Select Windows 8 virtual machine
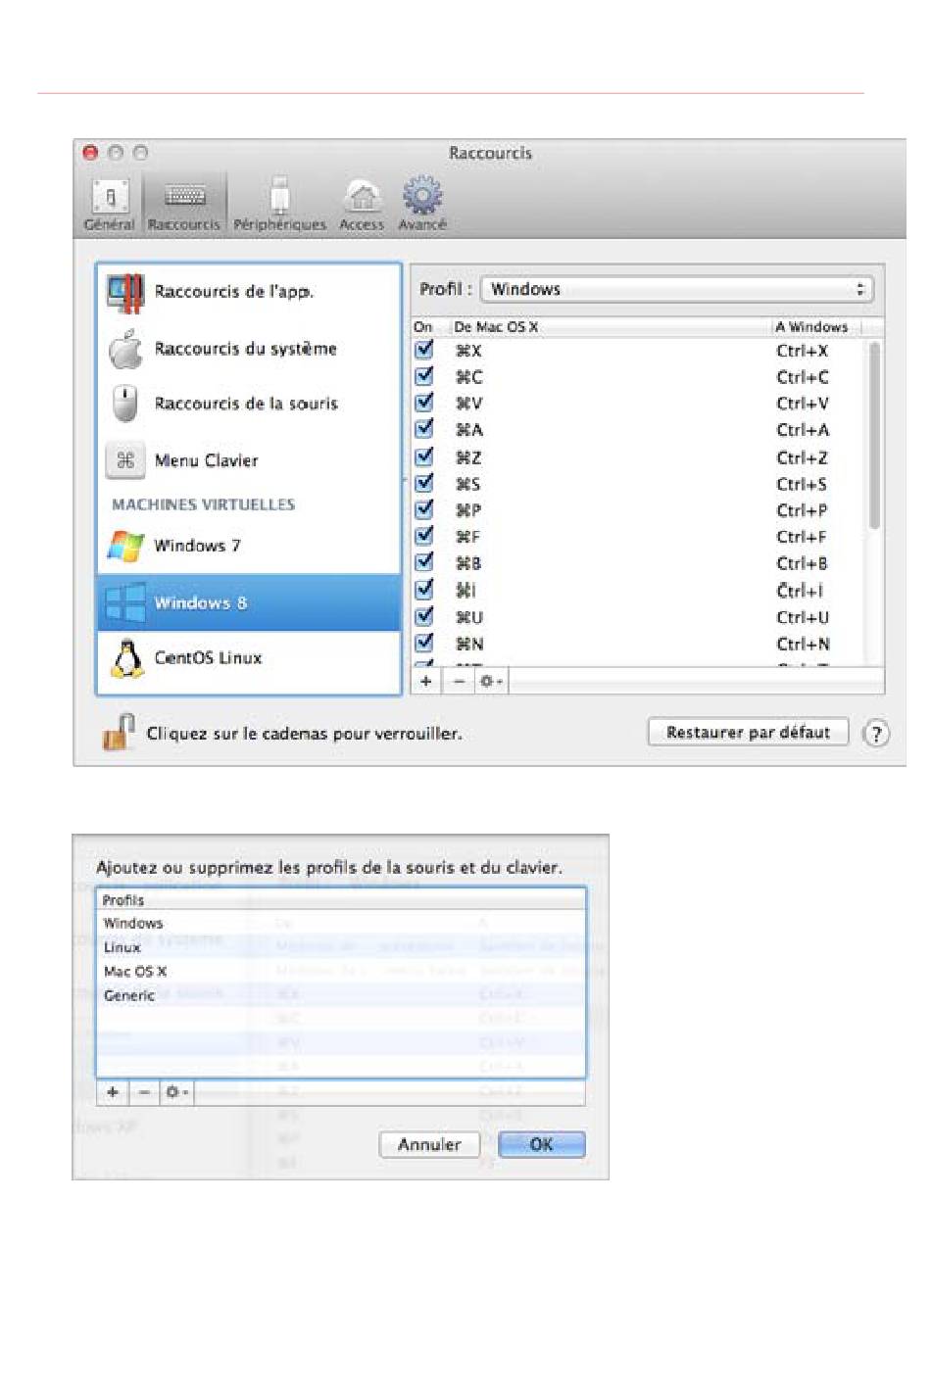Image resolution: width=931 pixels, height=1391 pixels. tap(249, 602)
